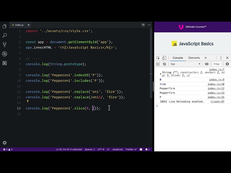Clear the console output

(x=165, y=64)
